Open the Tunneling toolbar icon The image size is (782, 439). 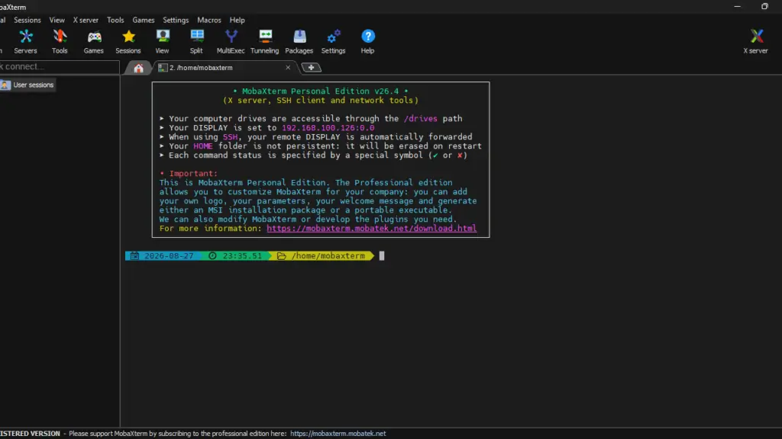[265, 41]
